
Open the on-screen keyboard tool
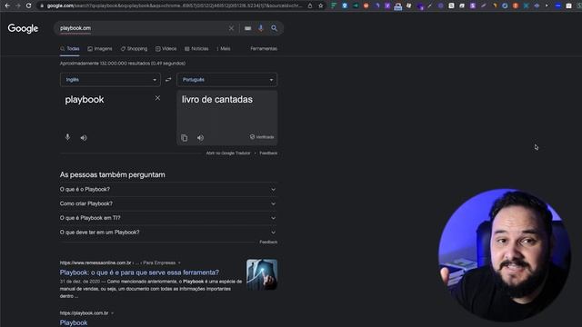pos(247,28)
